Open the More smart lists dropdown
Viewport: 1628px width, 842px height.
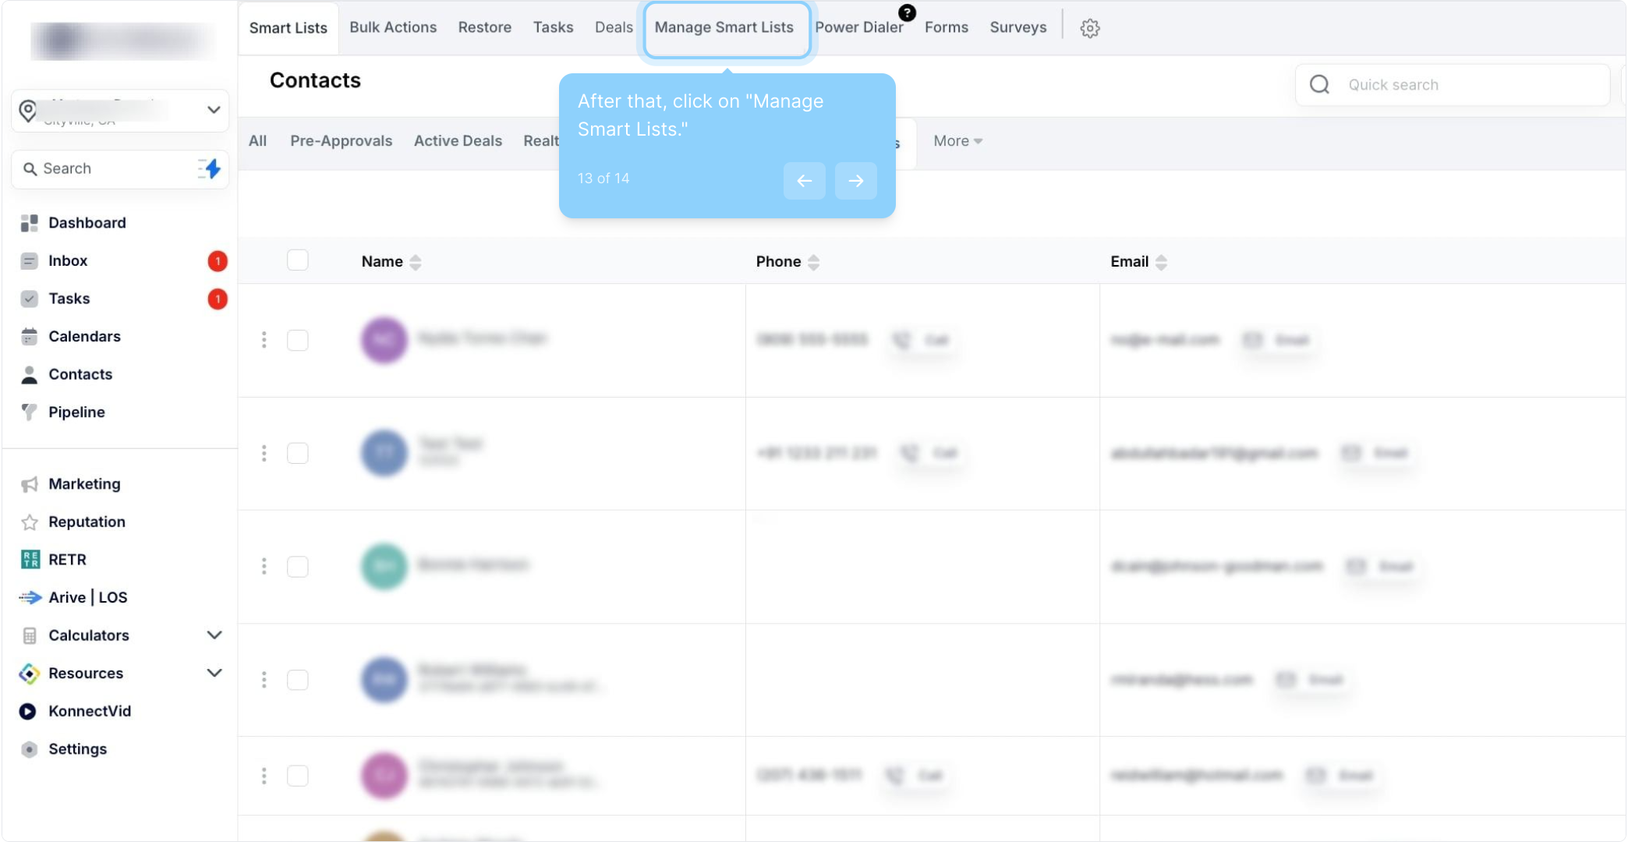[957, 141]
